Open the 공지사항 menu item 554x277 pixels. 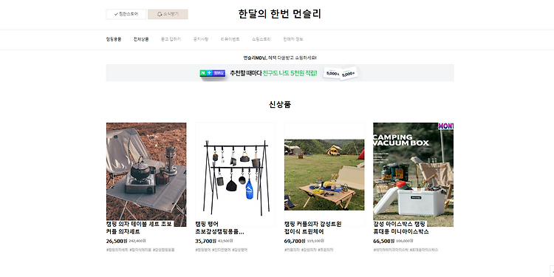[201, 39]
